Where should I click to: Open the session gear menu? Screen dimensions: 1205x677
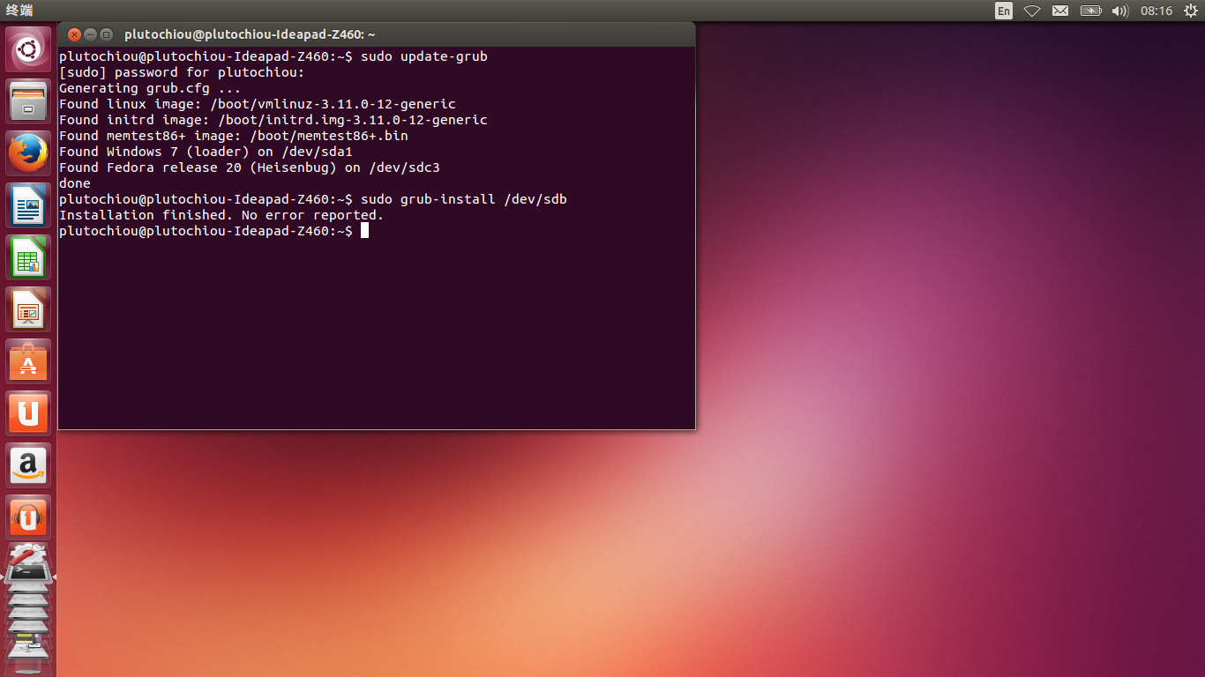pyautogui.click(x=1190, y=11)
